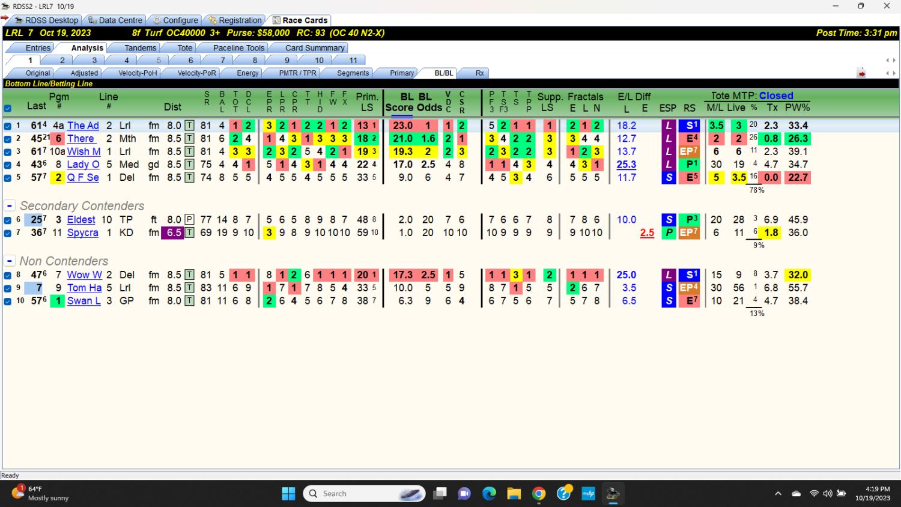Toggle the checkbox for row 6 Eldest
This screenshot has height=507, width=901.
pos(8,220)
